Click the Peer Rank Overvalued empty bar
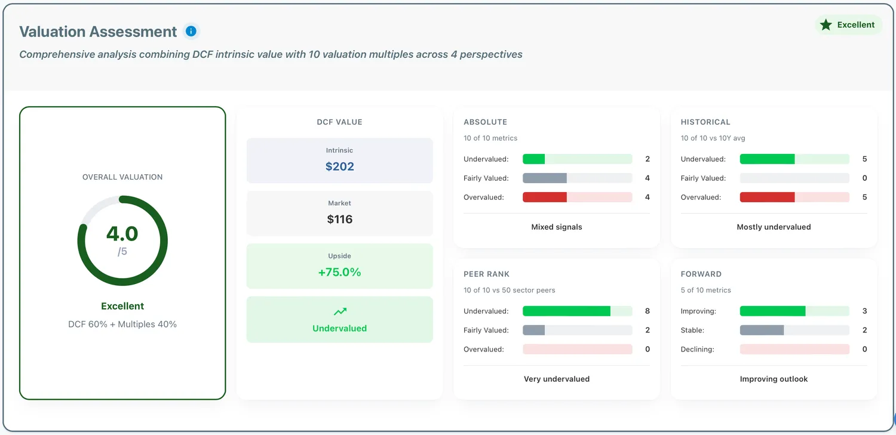 pyautogui.click(x=578, y=349)
